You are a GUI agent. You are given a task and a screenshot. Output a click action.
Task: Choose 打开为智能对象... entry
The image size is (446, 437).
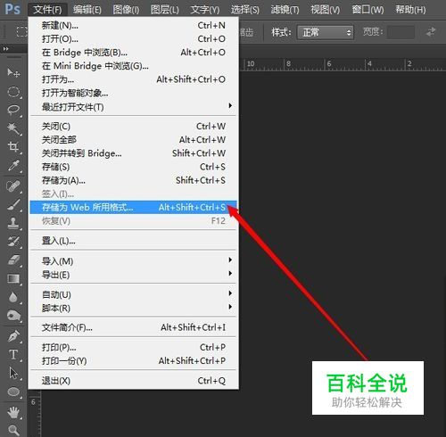pos(134,93)
